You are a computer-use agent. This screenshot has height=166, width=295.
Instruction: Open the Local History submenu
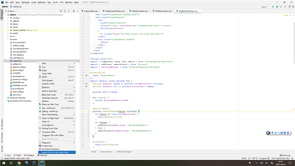57,125
